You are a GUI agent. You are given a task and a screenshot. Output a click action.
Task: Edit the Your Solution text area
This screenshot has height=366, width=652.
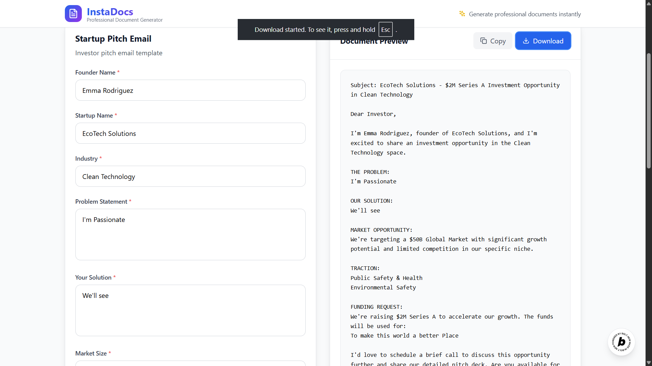coord(190,310)
